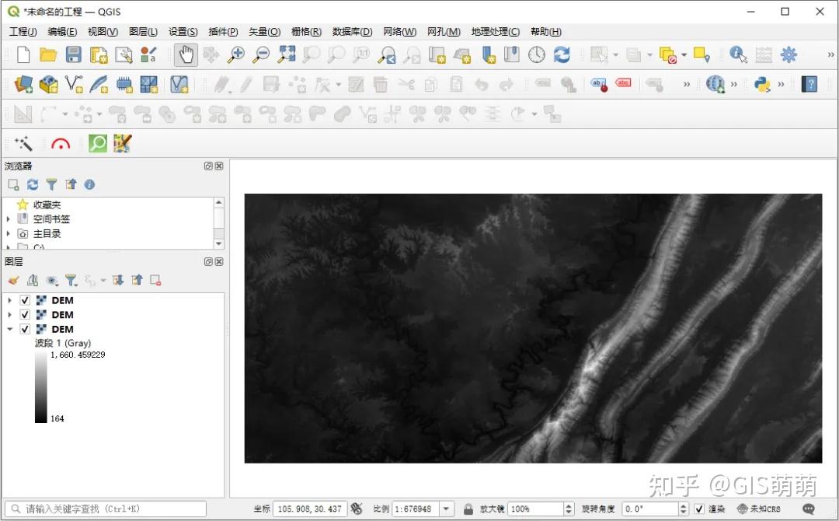Viewport: 839px width, 521px height.
Task: Activate the Pan Map hand tool
Action: point(186,54)
